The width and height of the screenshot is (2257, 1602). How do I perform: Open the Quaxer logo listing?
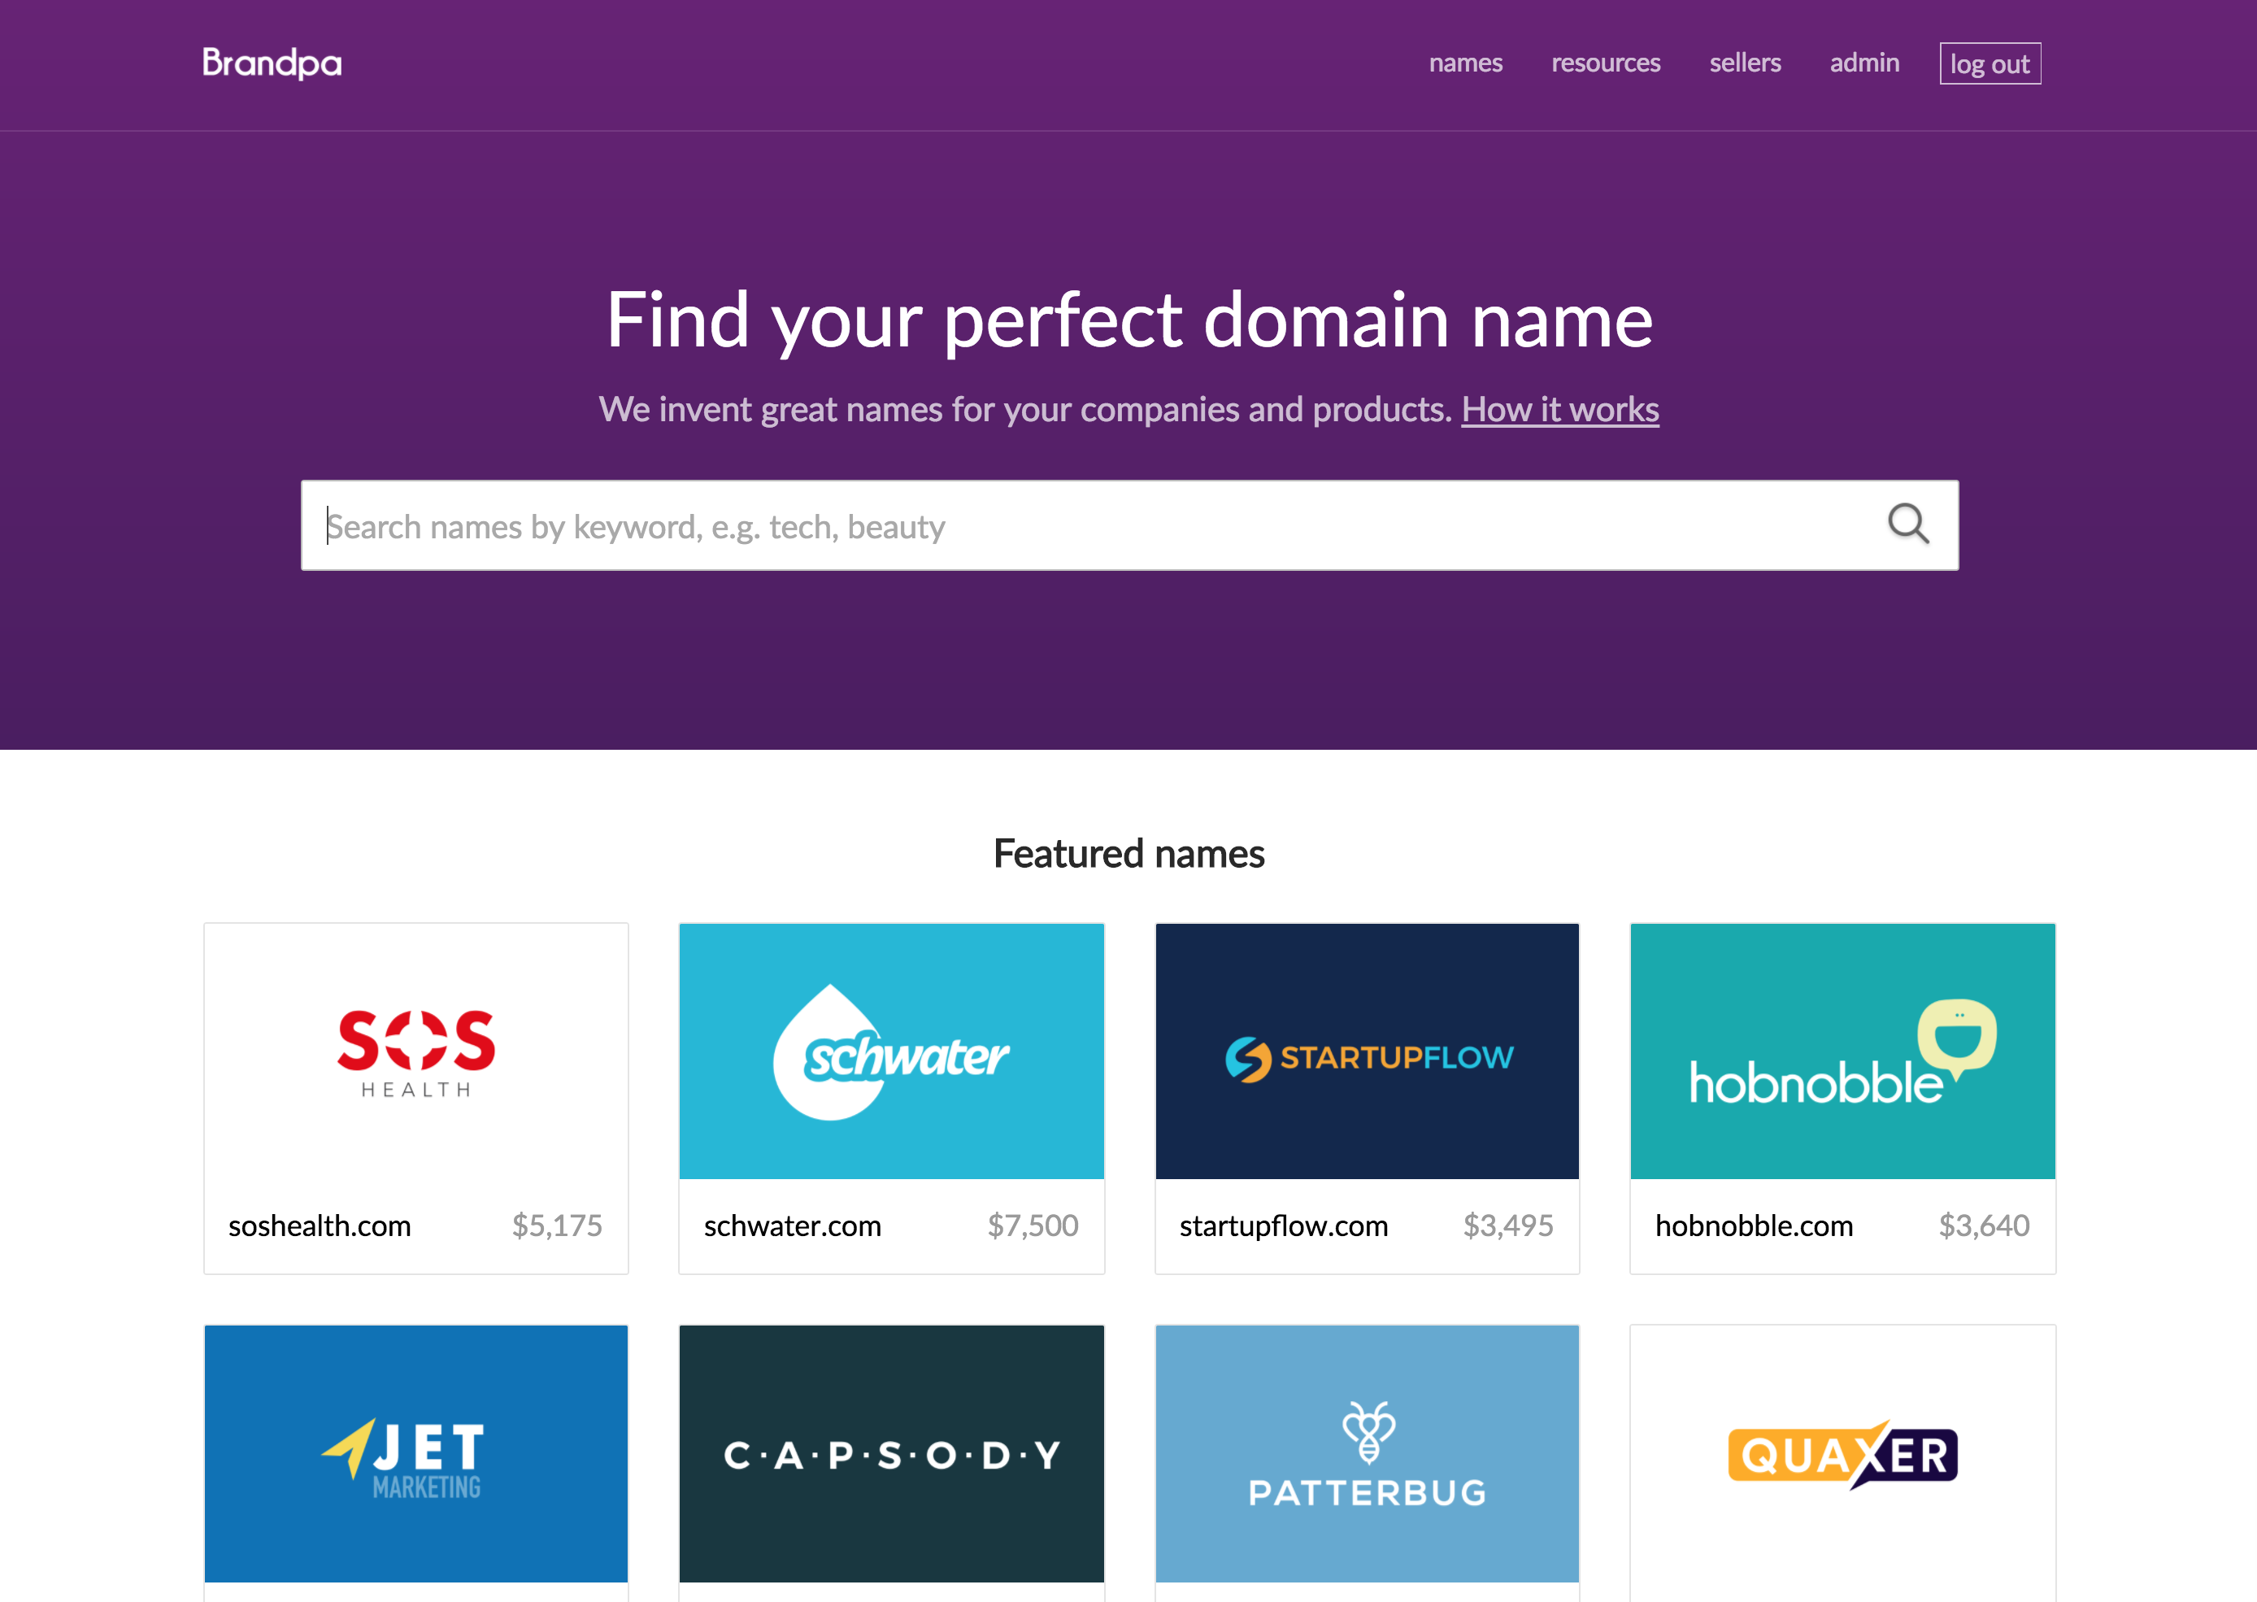point(1842,1453)
